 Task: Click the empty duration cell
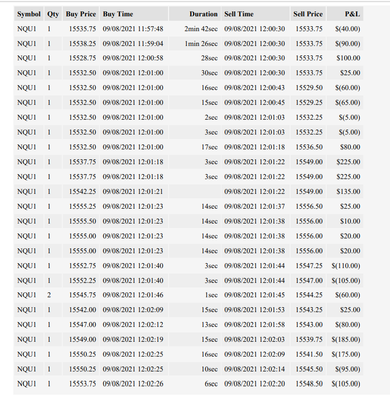coord(195,191)
